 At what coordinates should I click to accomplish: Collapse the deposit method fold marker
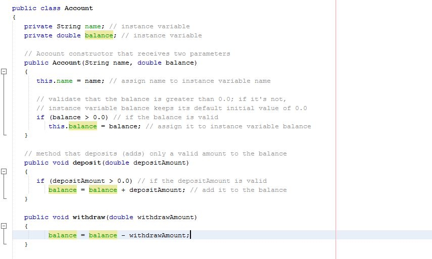click(x=4, y=172)
